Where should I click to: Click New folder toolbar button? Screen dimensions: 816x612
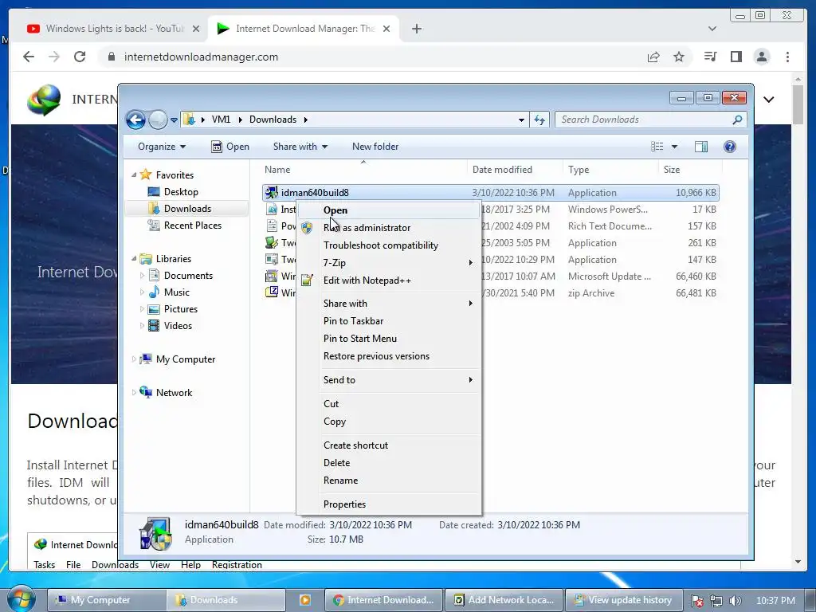point(375,147)
